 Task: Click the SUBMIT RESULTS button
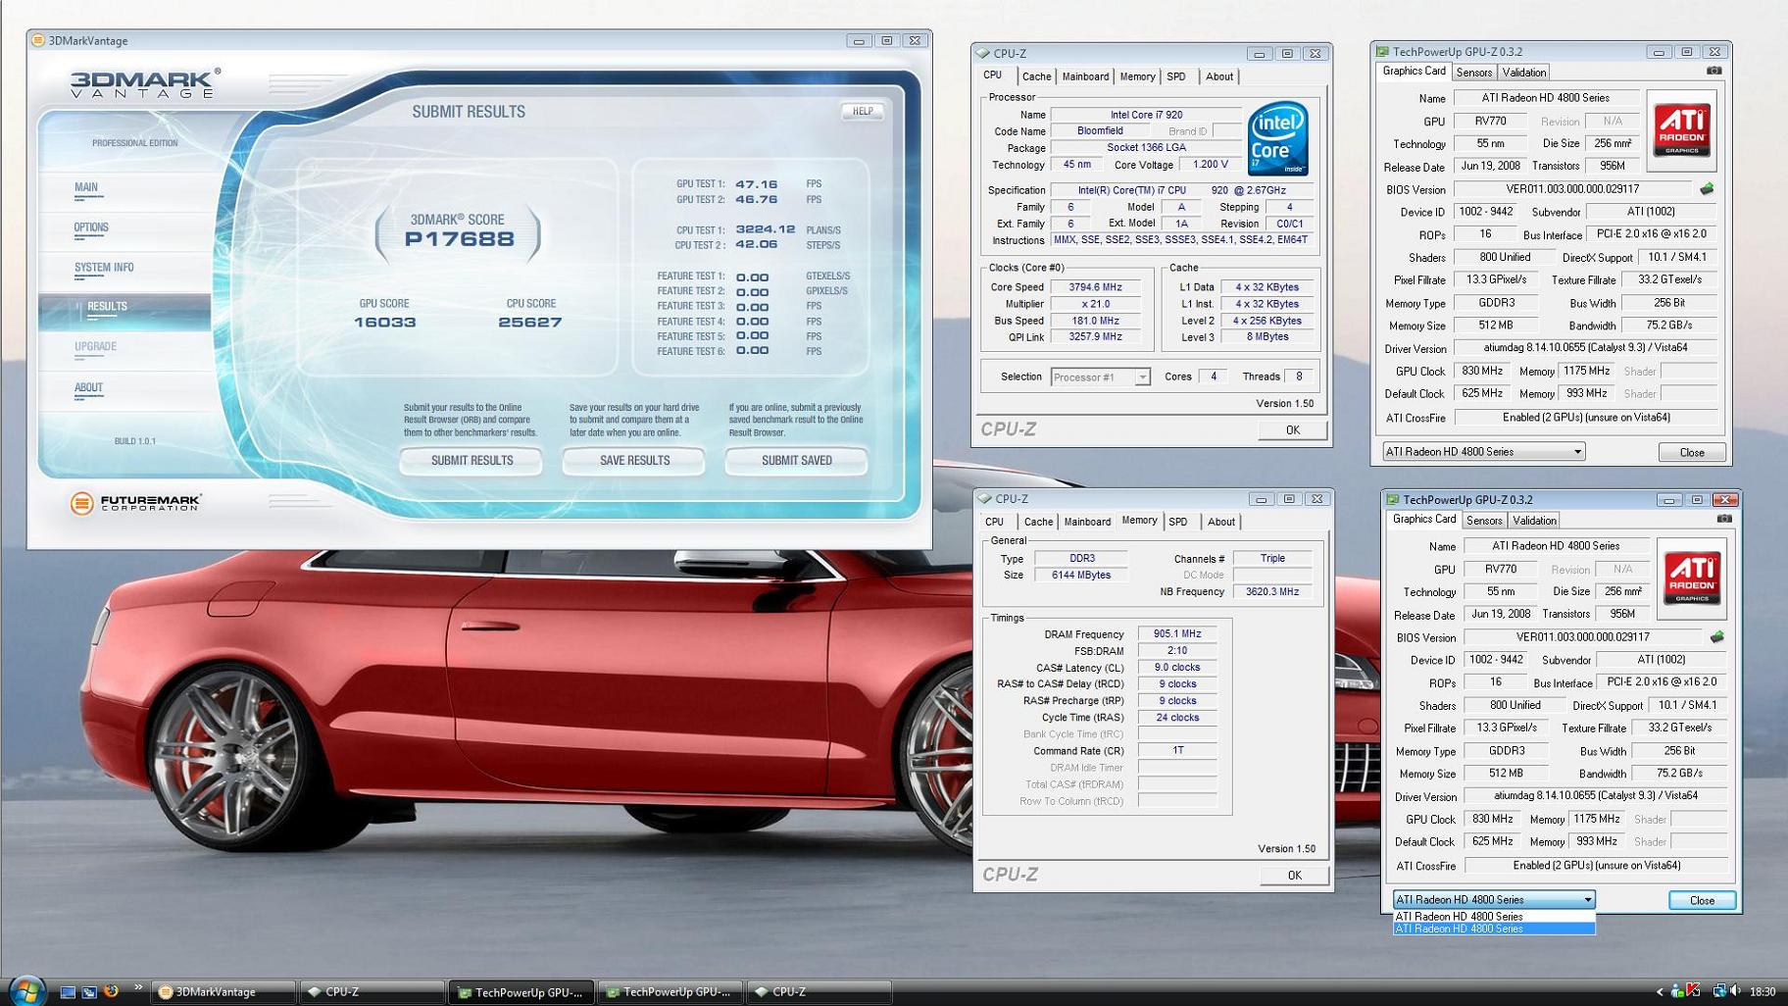472,461
